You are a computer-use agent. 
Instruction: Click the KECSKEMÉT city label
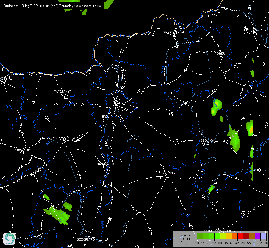(167, 173)
